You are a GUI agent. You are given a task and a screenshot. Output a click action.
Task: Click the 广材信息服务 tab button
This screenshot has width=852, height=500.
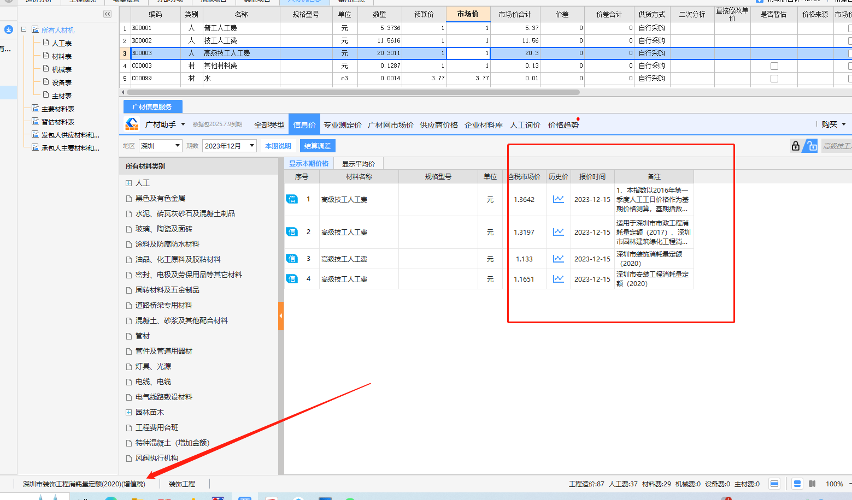tap(152, 106)
